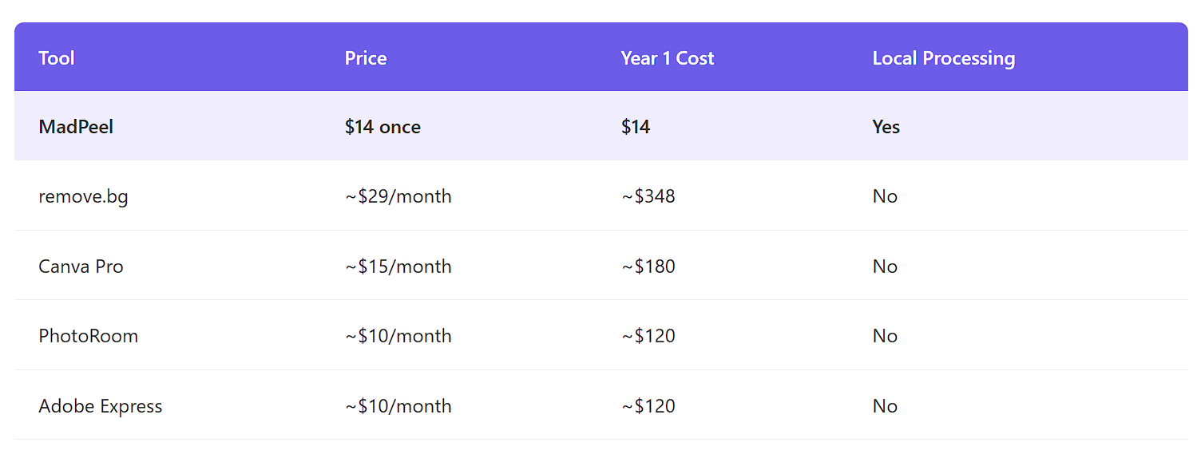This screenshot has width=1201, height=470.
Task: Select the MadPeel row name
Action: (x=76, y=127)
